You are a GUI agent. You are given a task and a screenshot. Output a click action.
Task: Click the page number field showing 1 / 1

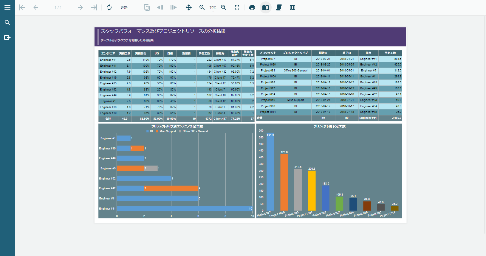58,8
